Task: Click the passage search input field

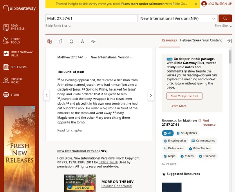Action: (x=92, y=18)
